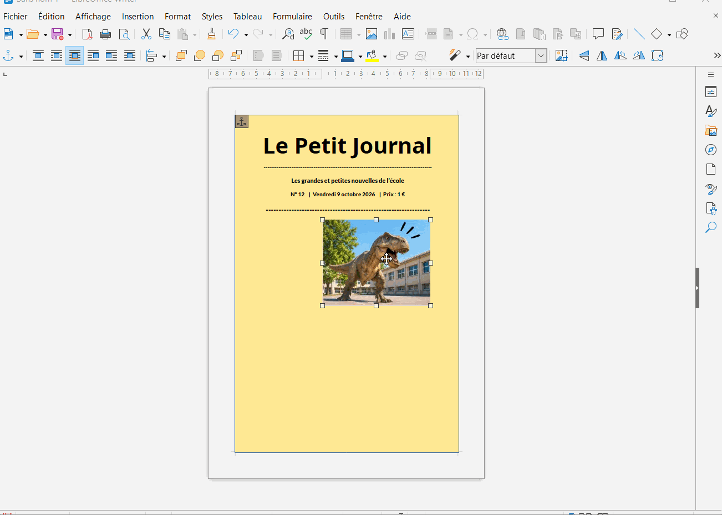Click the Flip Vertically icon
Screen dimensions: 722x515
click(x=584, y=55)
